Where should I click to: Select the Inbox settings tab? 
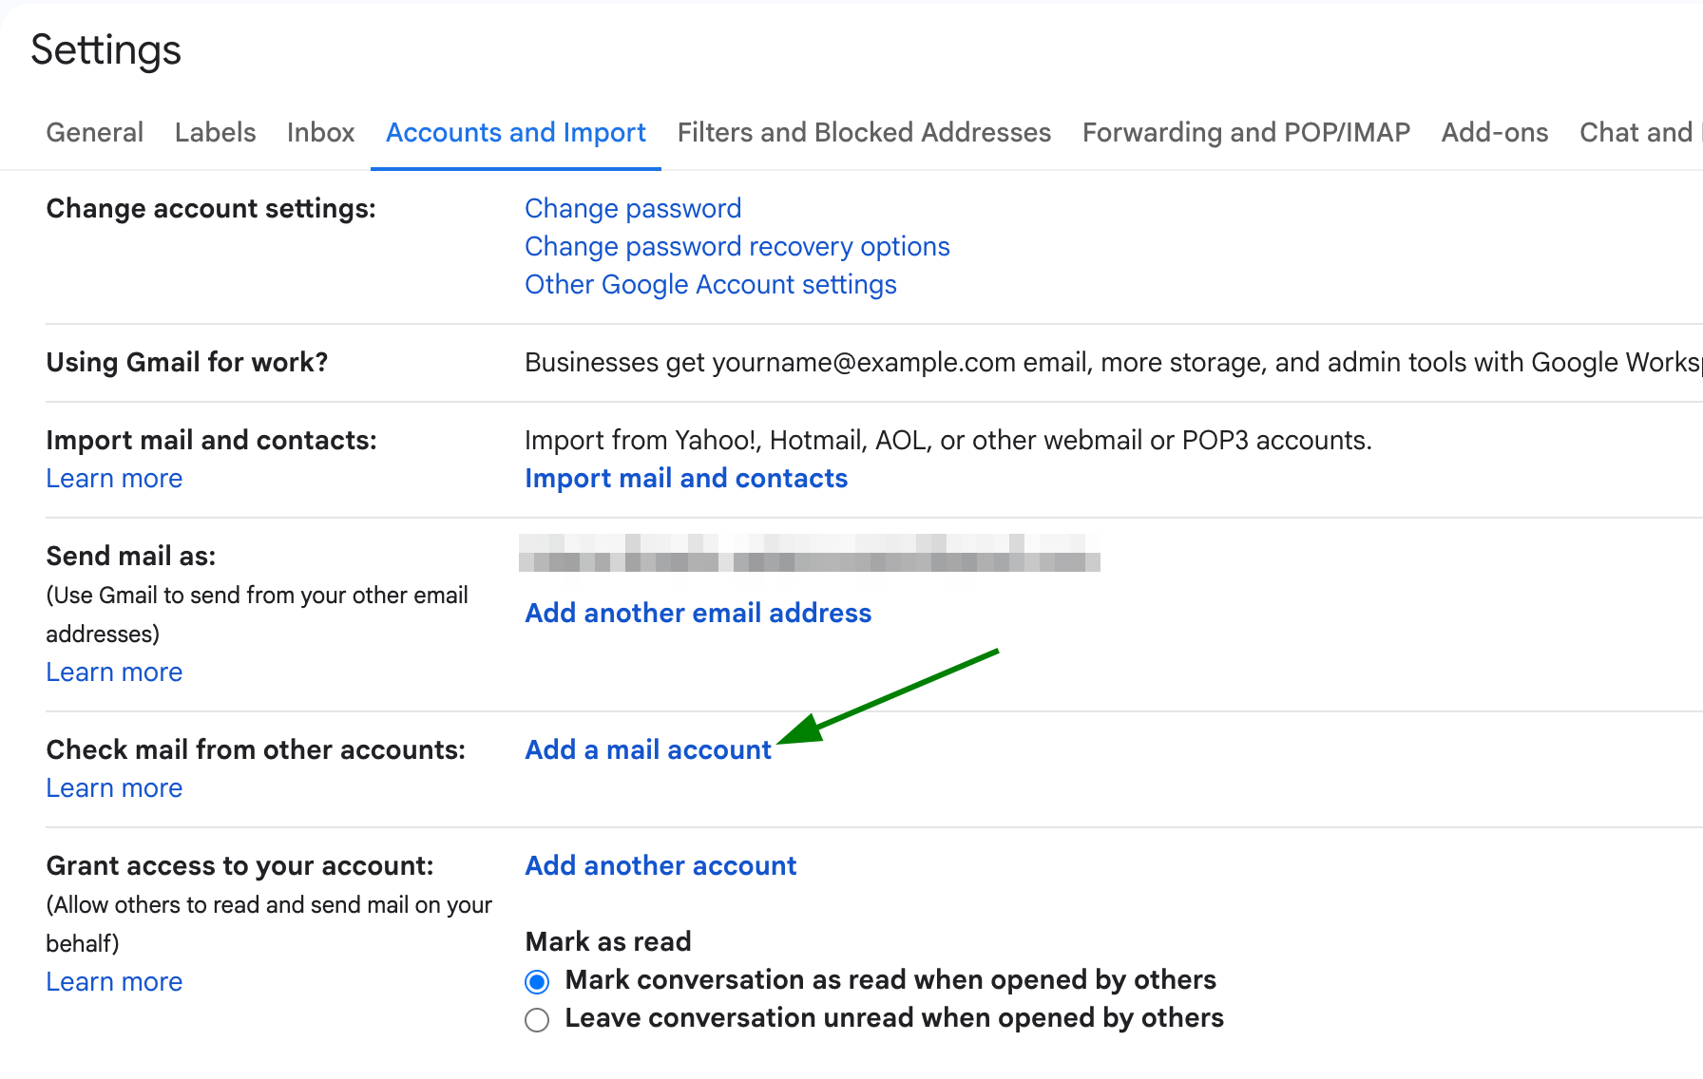tap(320, 133)
